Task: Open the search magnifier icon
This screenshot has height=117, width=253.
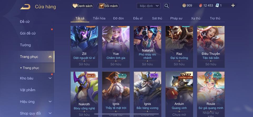Action: [167, 6]
